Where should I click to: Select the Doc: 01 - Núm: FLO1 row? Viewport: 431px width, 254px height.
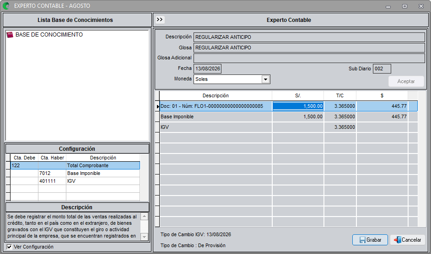point(289,106)
